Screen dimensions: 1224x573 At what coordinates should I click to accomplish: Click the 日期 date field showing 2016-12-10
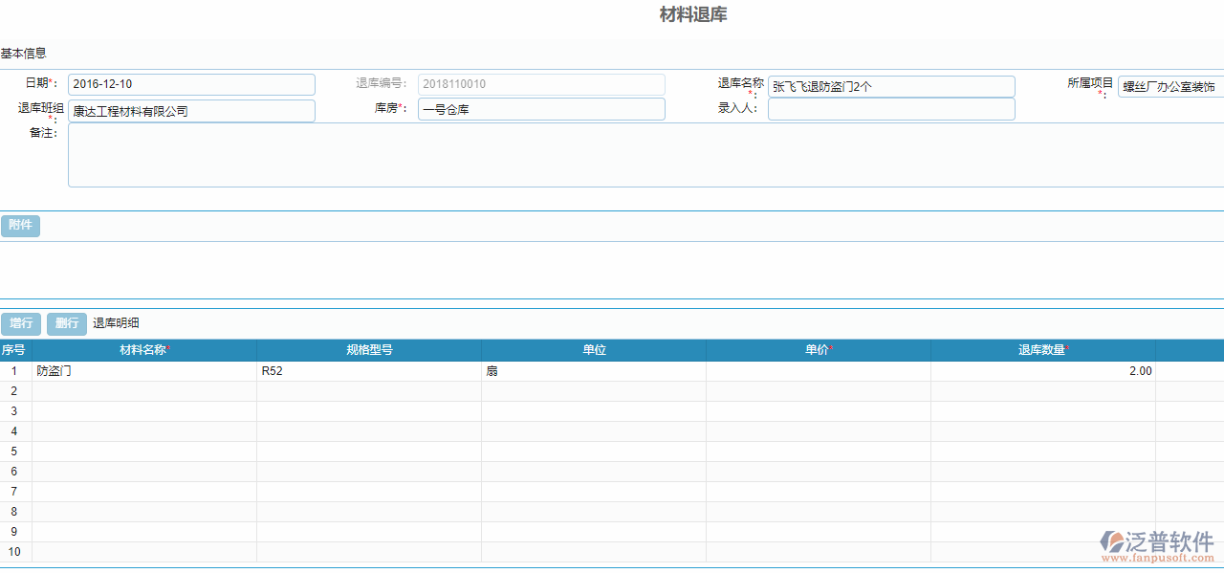coord(191,84)
